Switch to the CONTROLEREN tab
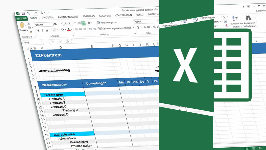This screenshot has height=150, width=266. coord(123,15)
